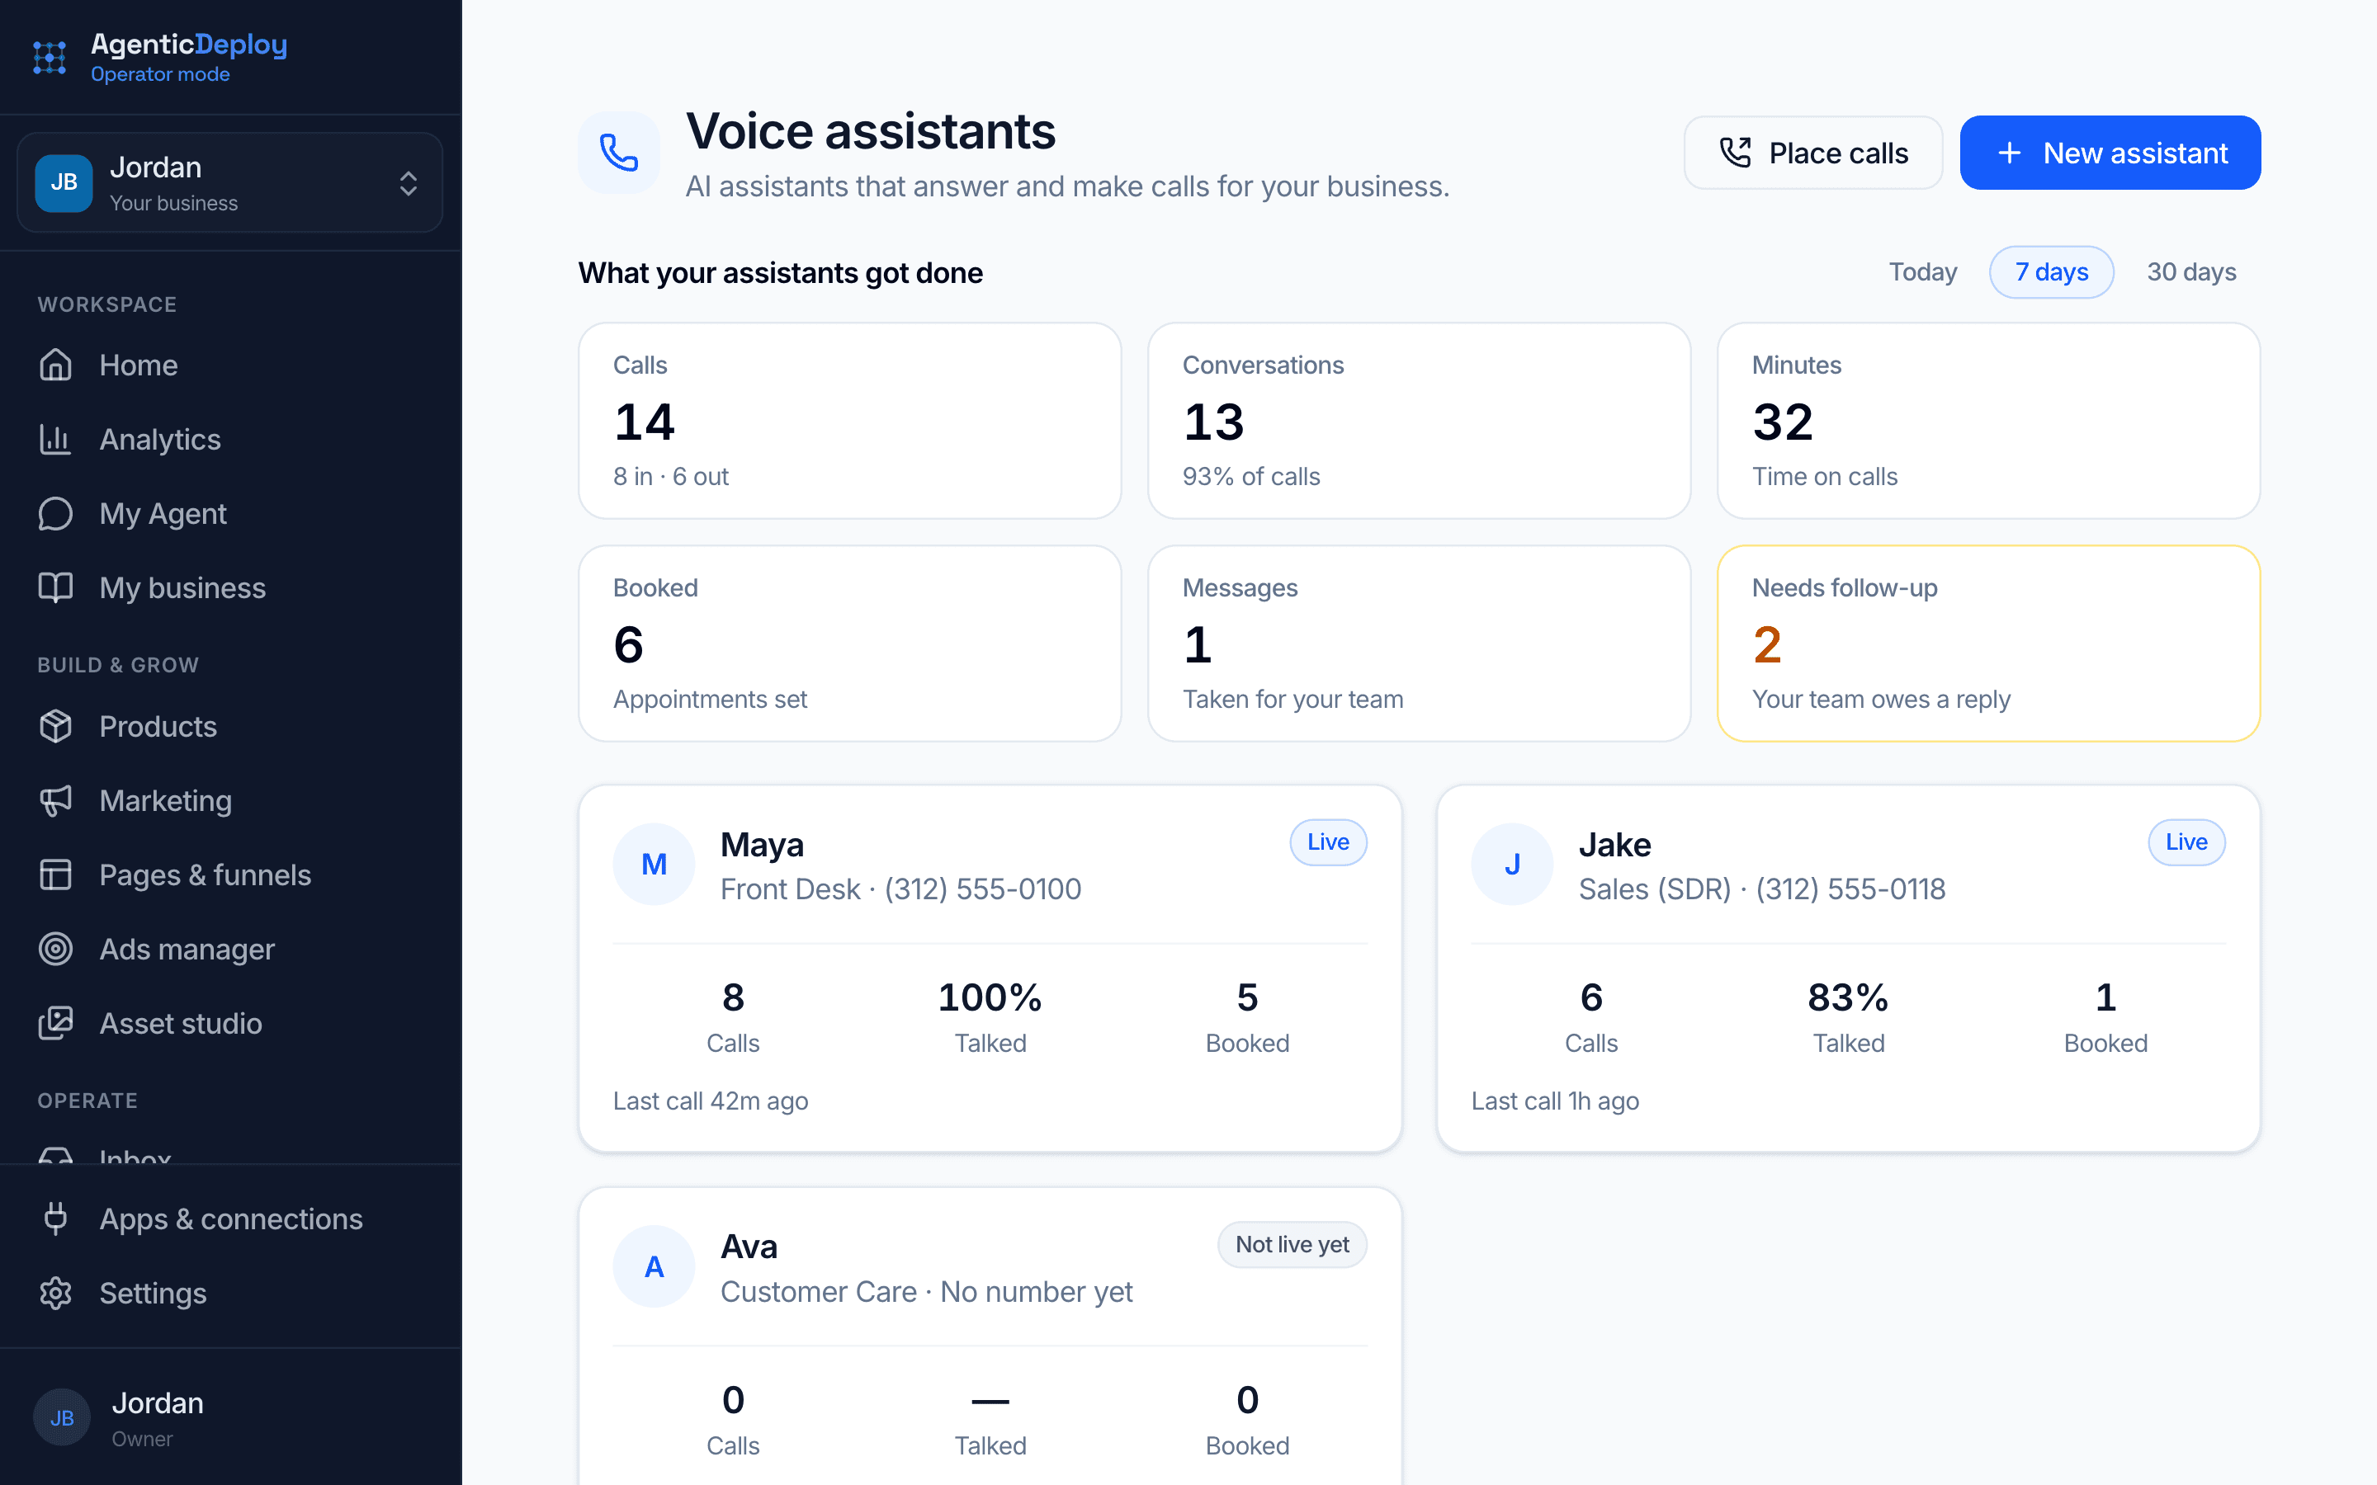Click 'Front Desk · (312) 555-0100' text

pos(900,889)
